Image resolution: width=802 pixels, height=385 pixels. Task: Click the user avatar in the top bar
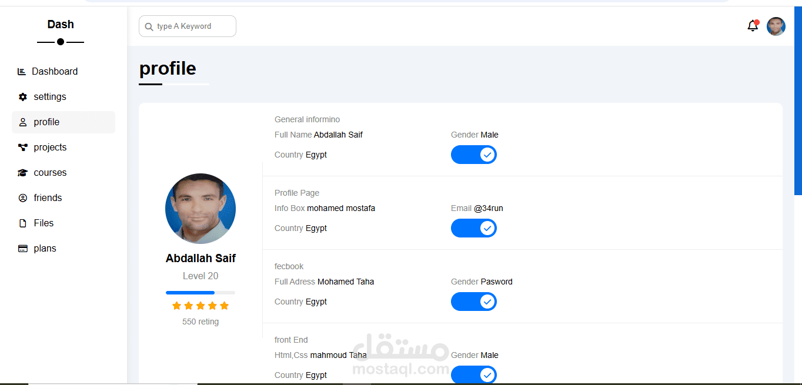pos(776,26)
